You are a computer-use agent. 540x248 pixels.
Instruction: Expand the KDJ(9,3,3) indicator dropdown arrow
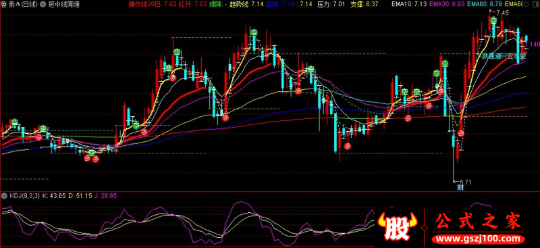[5, 195]
